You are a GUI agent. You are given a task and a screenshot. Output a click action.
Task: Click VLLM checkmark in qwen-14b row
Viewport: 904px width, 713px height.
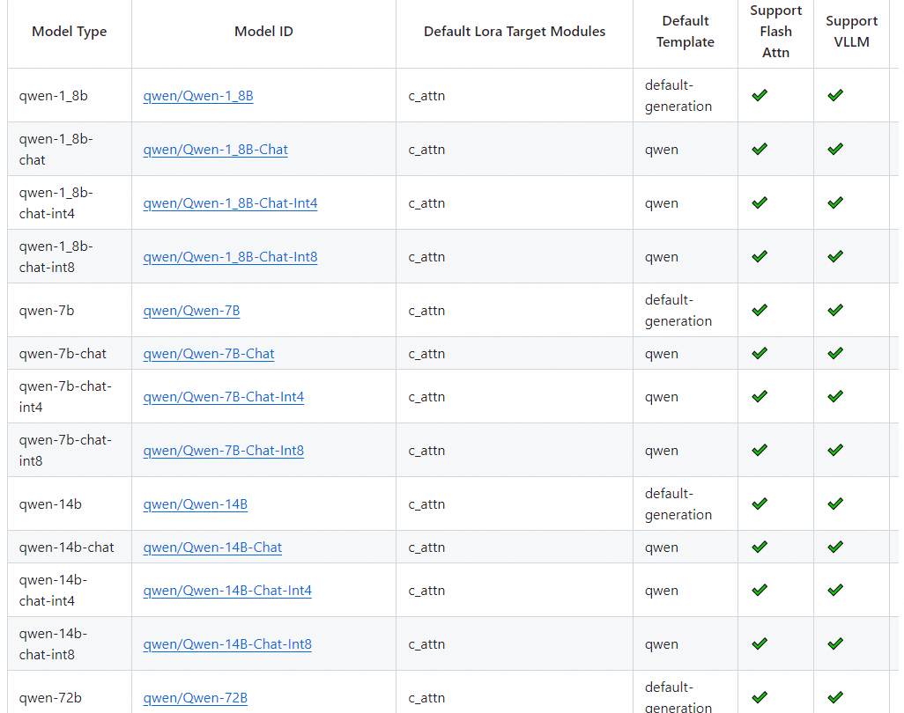(835, 504)
